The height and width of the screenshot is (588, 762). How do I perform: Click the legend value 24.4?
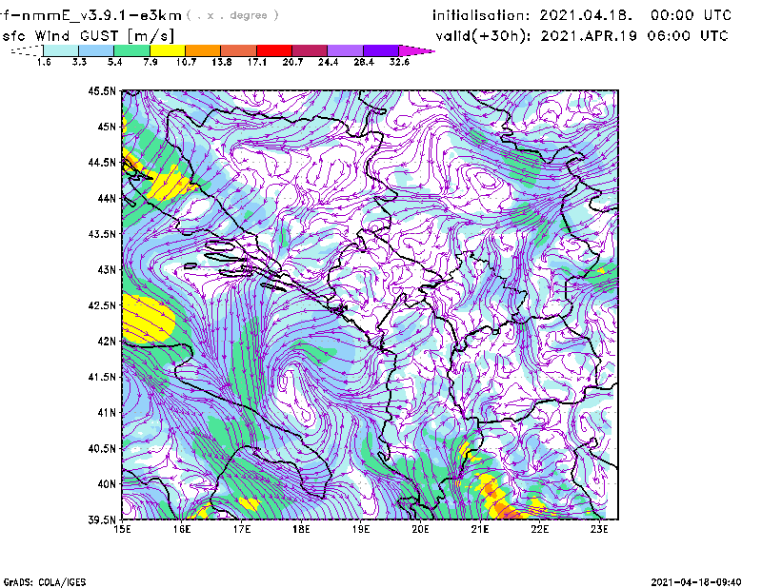click(x=328, y=62)
